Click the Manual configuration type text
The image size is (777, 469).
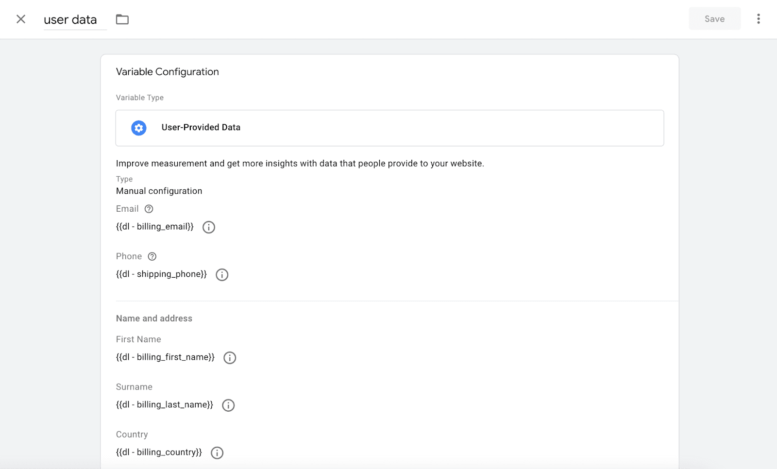[158, 191]
